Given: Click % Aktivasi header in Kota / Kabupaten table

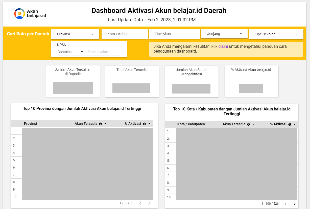Looking at the screenshot, I should (x=278, y=124).
